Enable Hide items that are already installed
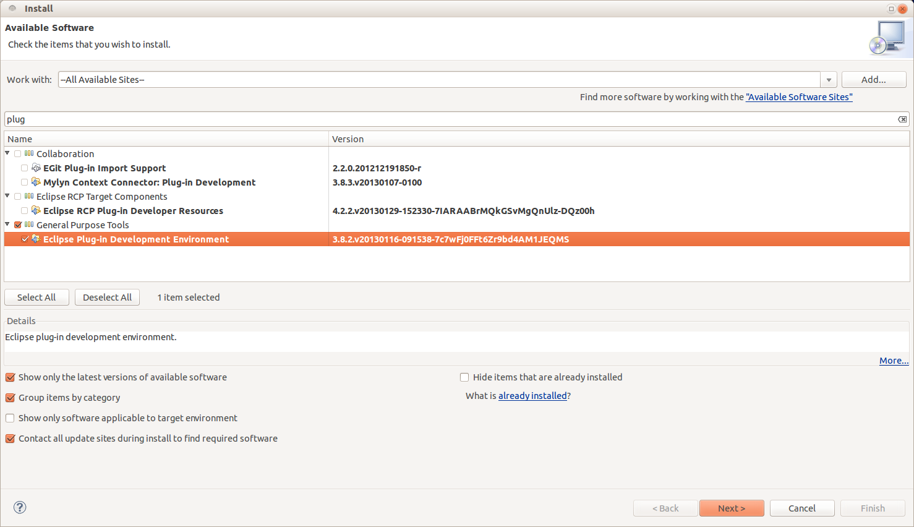 tap(464, 377)
